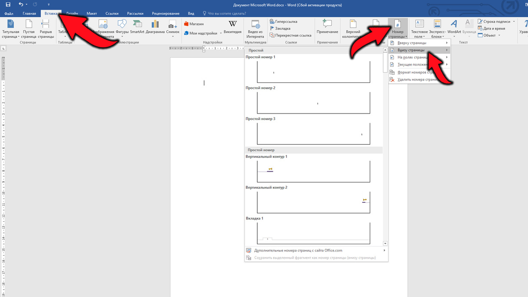Viewport: 528px width, 297px height.
Task: Click the Undo arrow icon
Action: (x=21, y=4)
